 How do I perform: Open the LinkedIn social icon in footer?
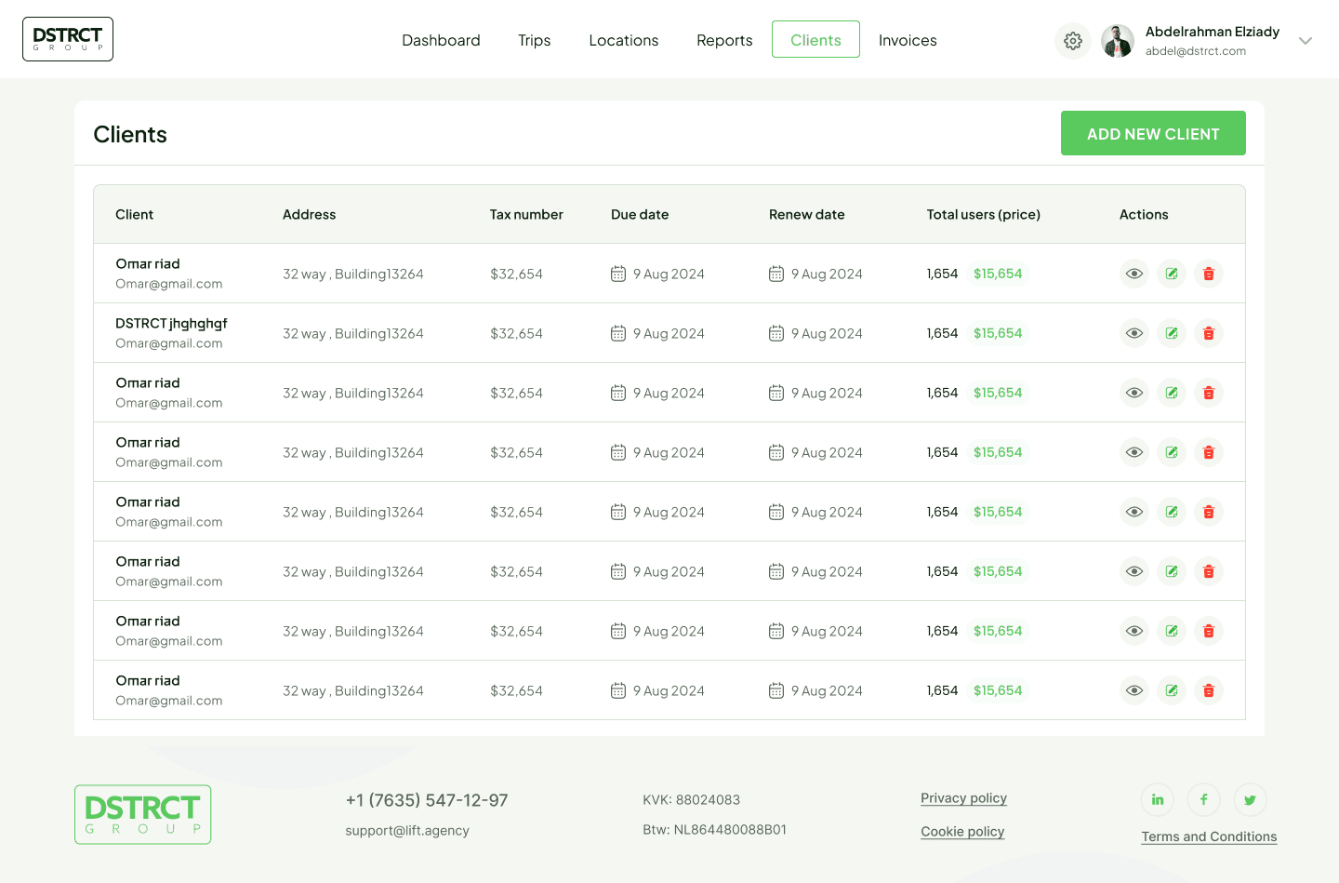[x=1157, y=799]
